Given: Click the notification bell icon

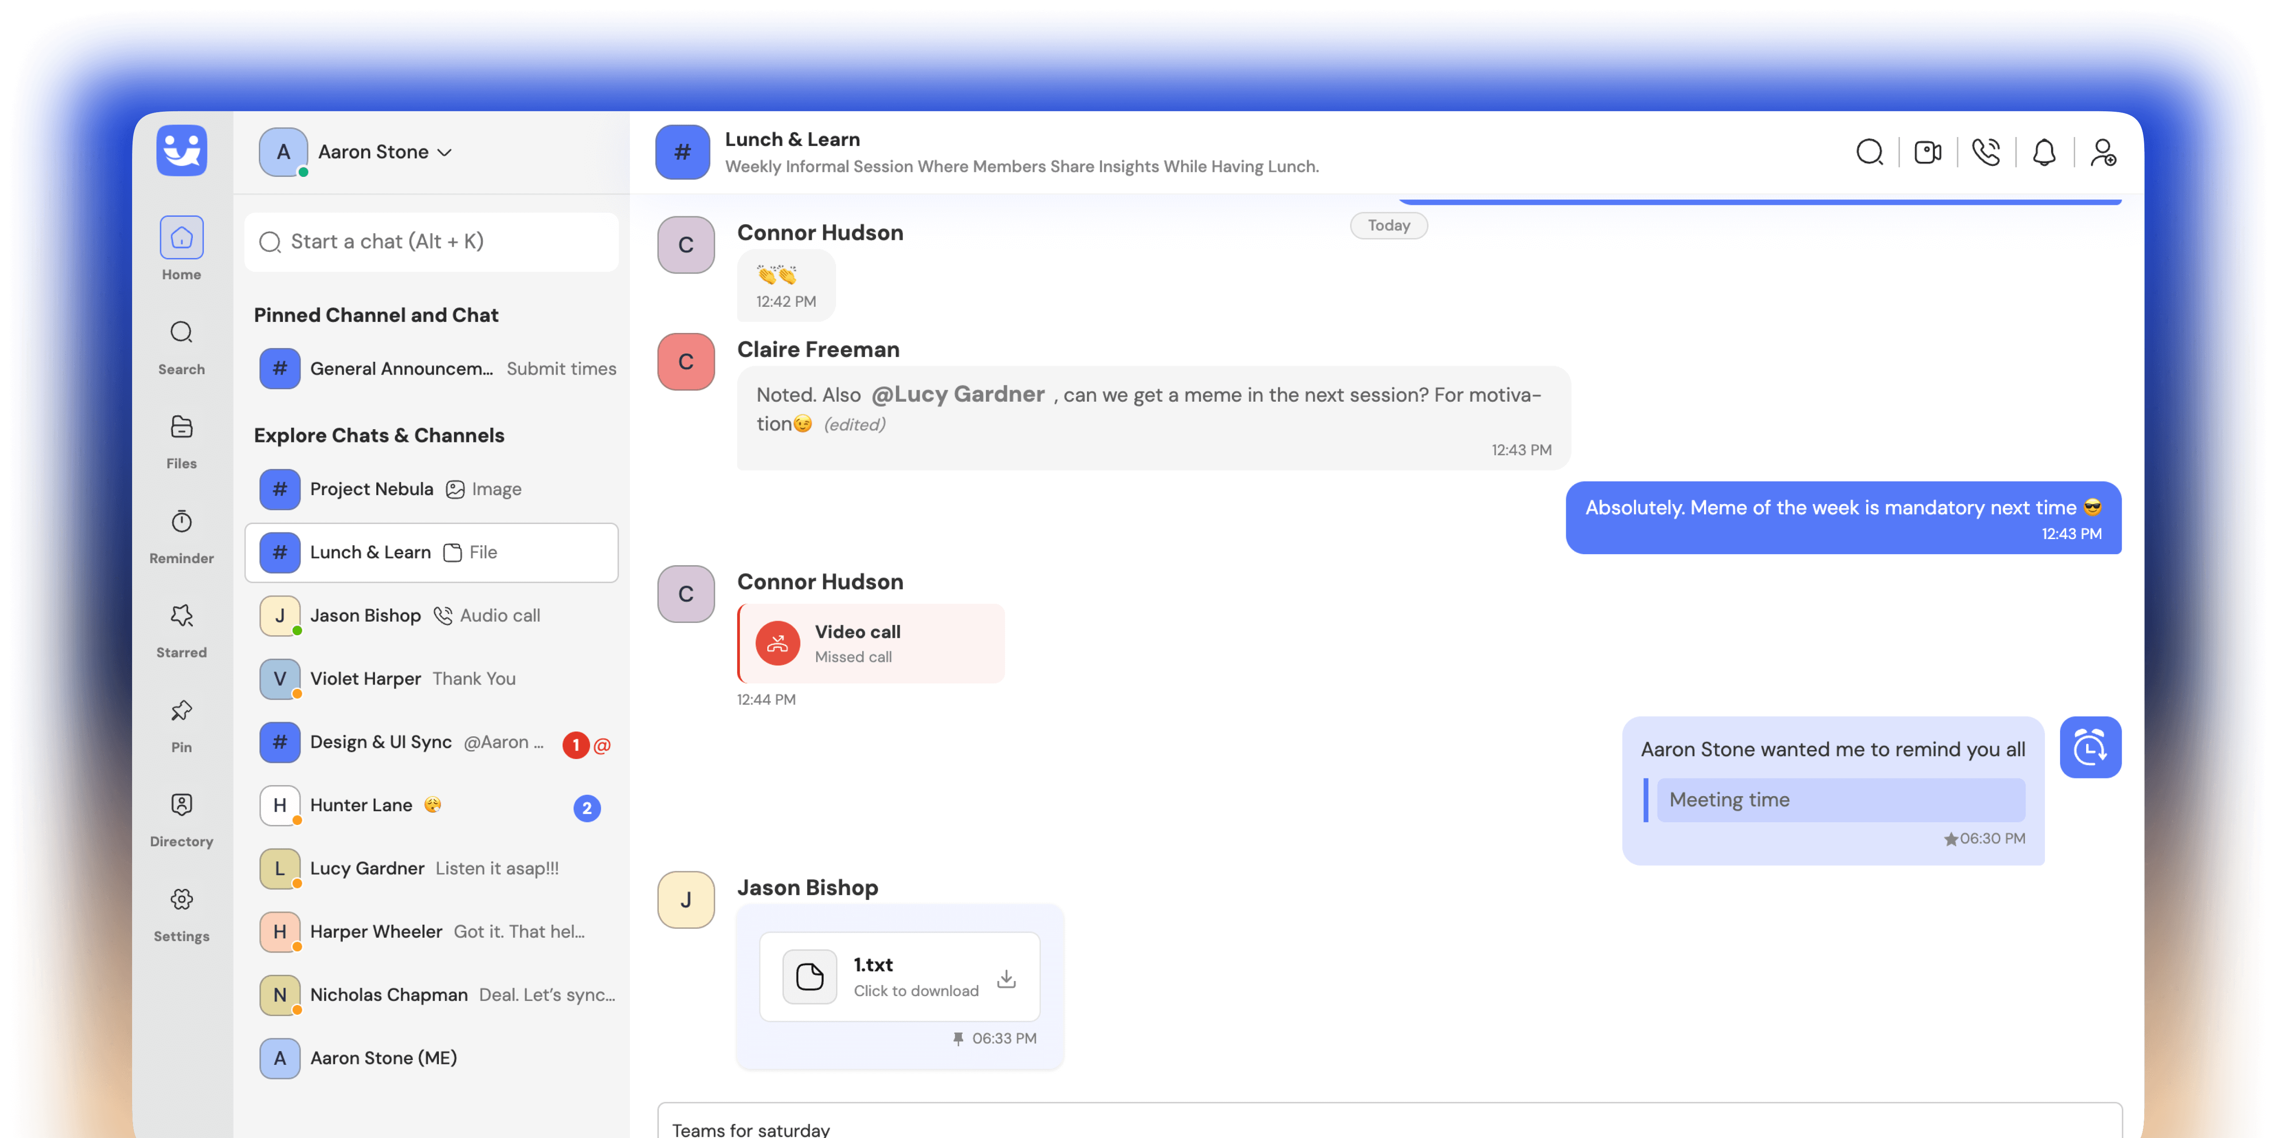Looking at the screenshot, I should 2044,153.
